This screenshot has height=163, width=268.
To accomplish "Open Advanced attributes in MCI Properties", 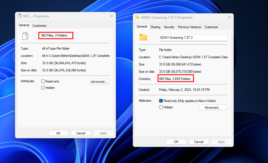I will tap(99, 82).
